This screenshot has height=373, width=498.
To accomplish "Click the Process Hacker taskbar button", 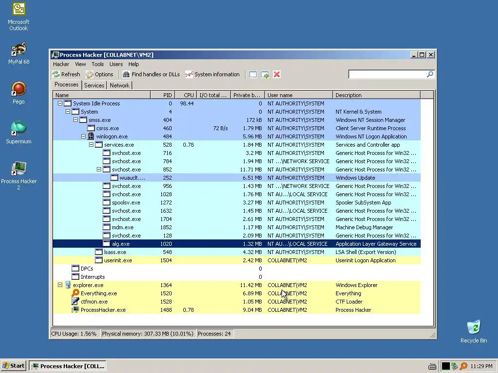I will pyautogui.click(x=68, y=366).
